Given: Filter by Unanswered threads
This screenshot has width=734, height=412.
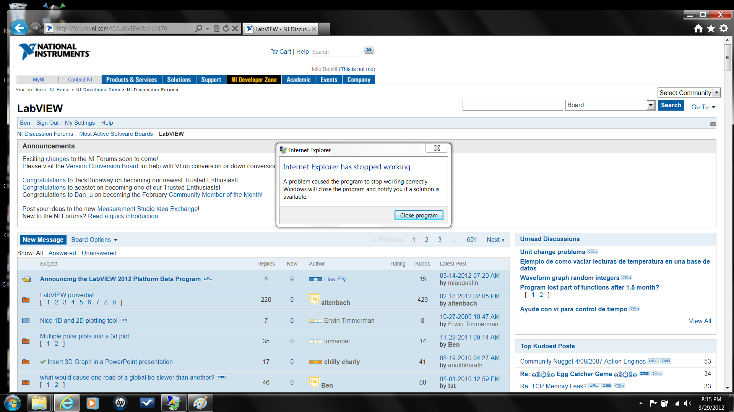Looking at the screenshot, I should click(99, 253).
